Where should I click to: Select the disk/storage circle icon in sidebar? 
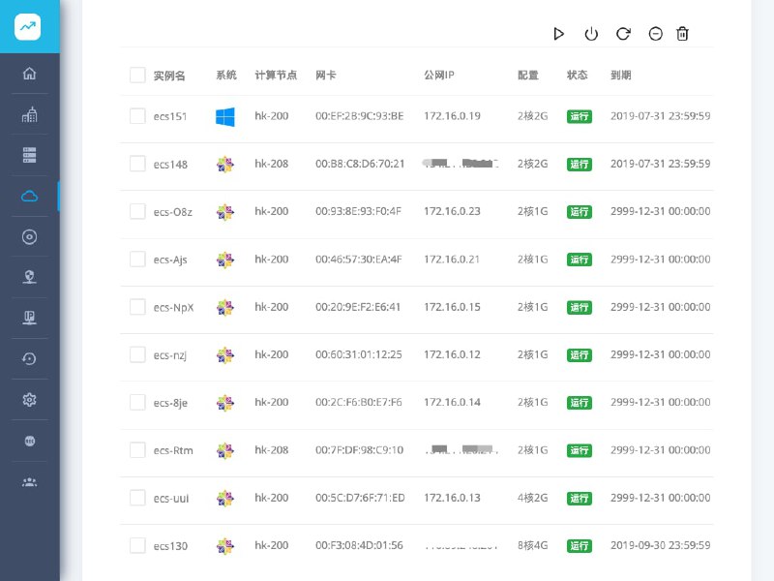(x=29, y=236)
